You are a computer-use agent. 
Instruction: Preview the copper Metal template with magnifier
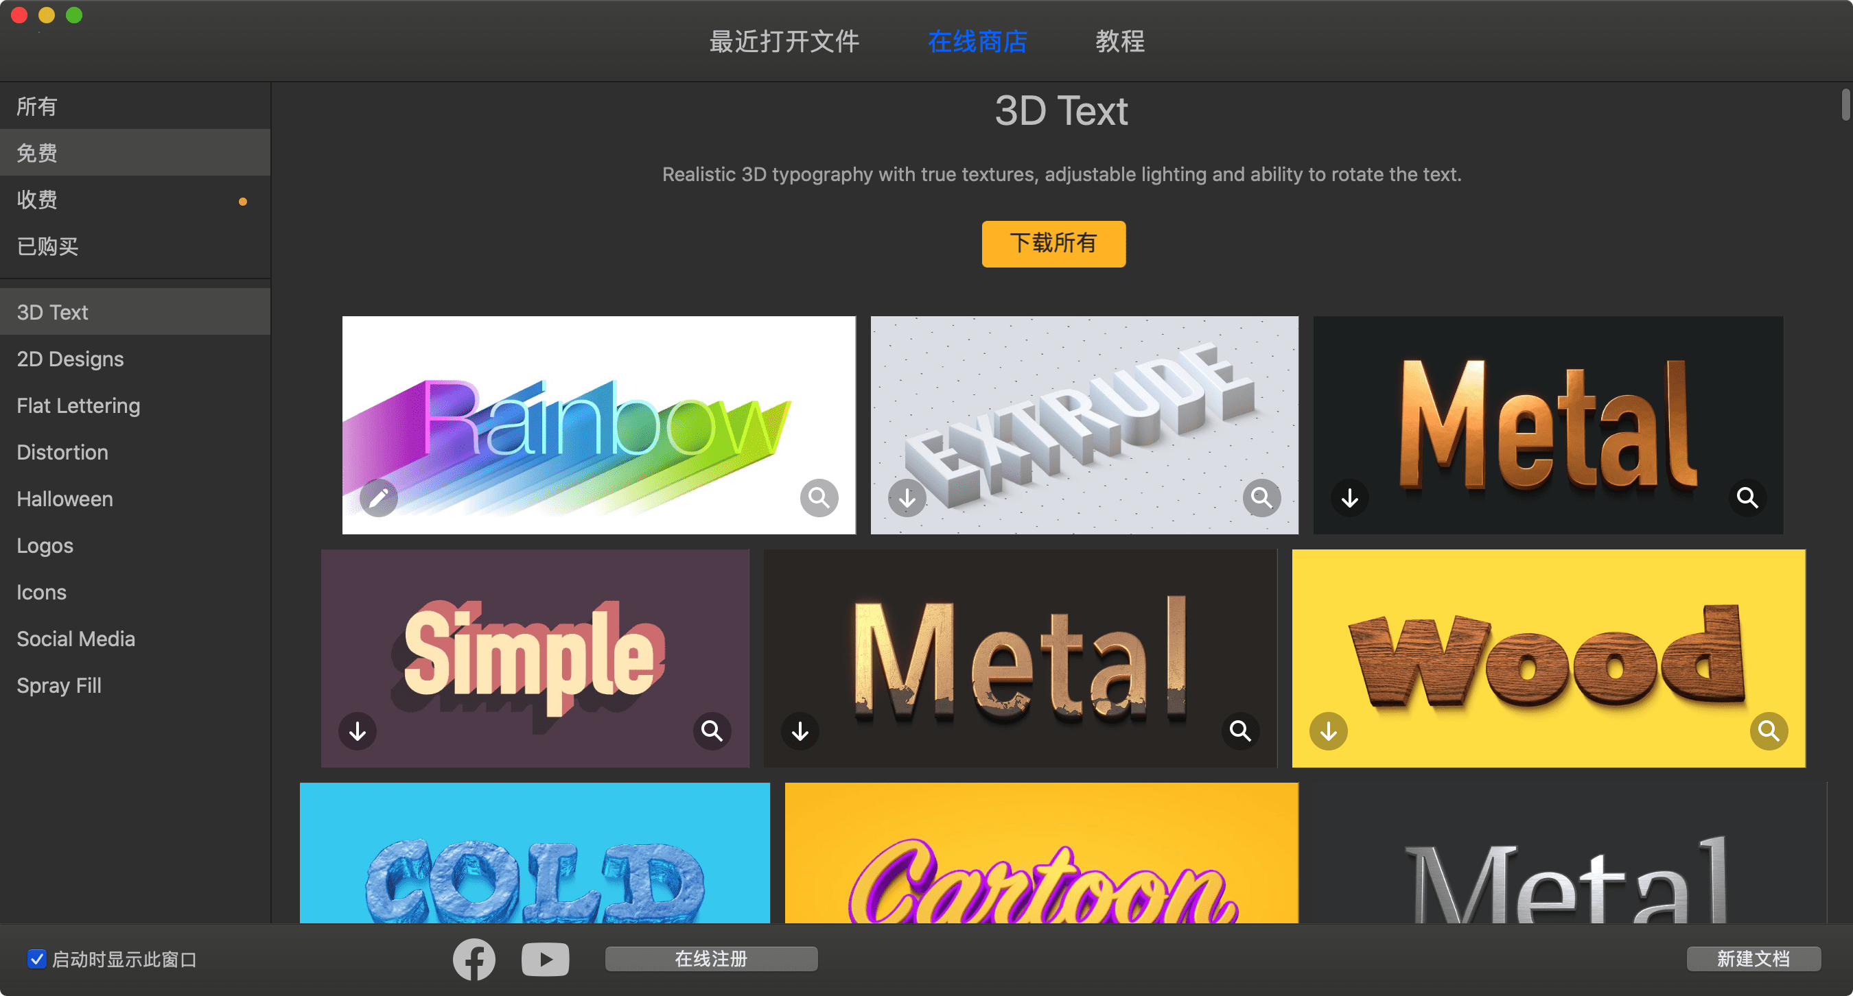(x=1747, y=497)
